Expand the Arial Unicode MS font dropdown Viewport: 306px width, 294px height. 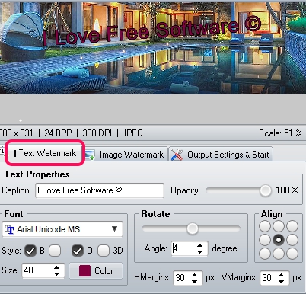point(114,228)
